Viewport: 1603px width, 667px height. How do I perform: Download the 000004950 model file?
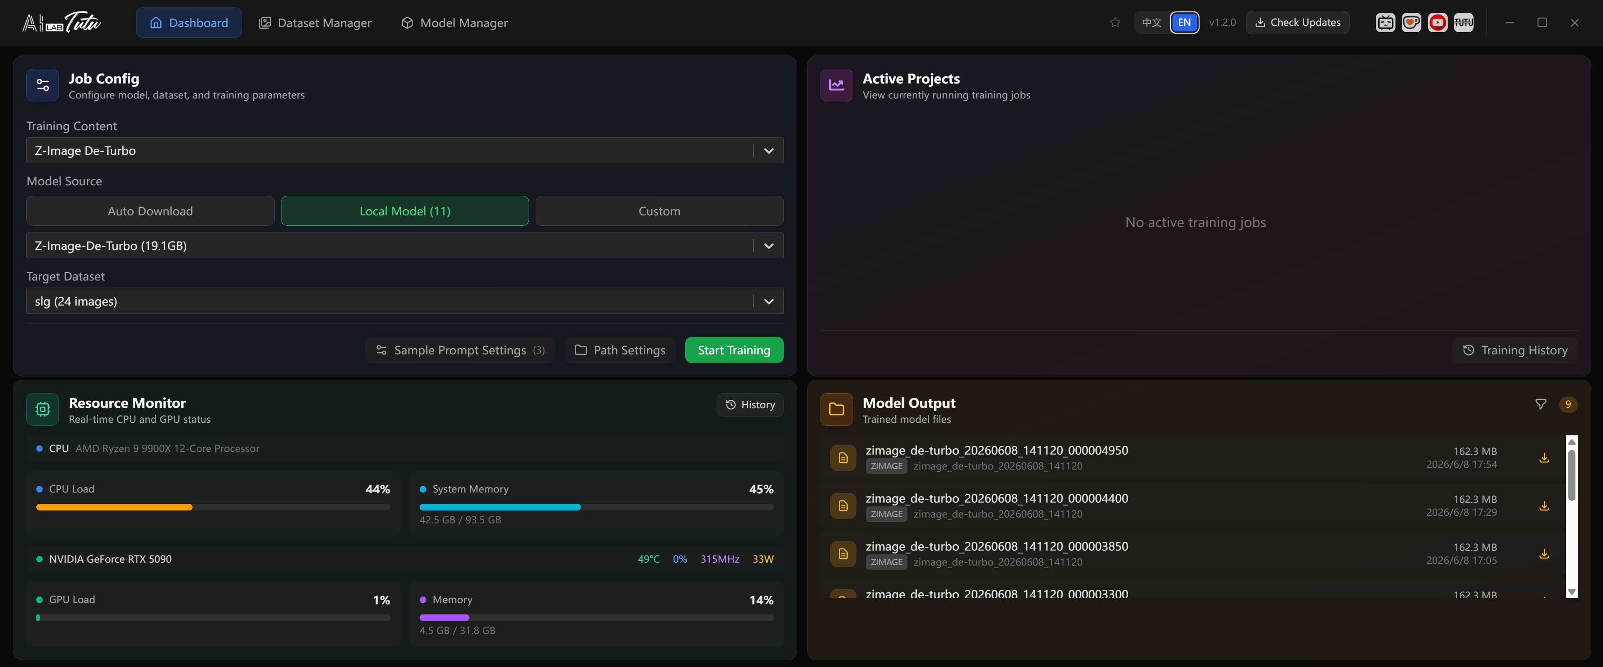point(1544,457)
